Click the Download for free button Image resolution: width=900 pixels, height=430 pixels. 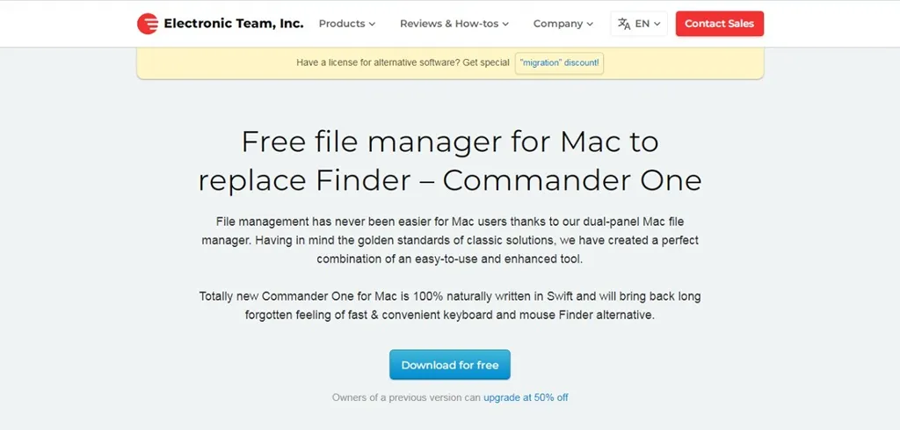coord(449,365)
